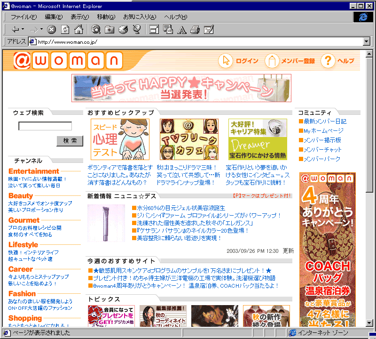
Task: Open メンバー掲示板 community link
Action: coord(322,140)
